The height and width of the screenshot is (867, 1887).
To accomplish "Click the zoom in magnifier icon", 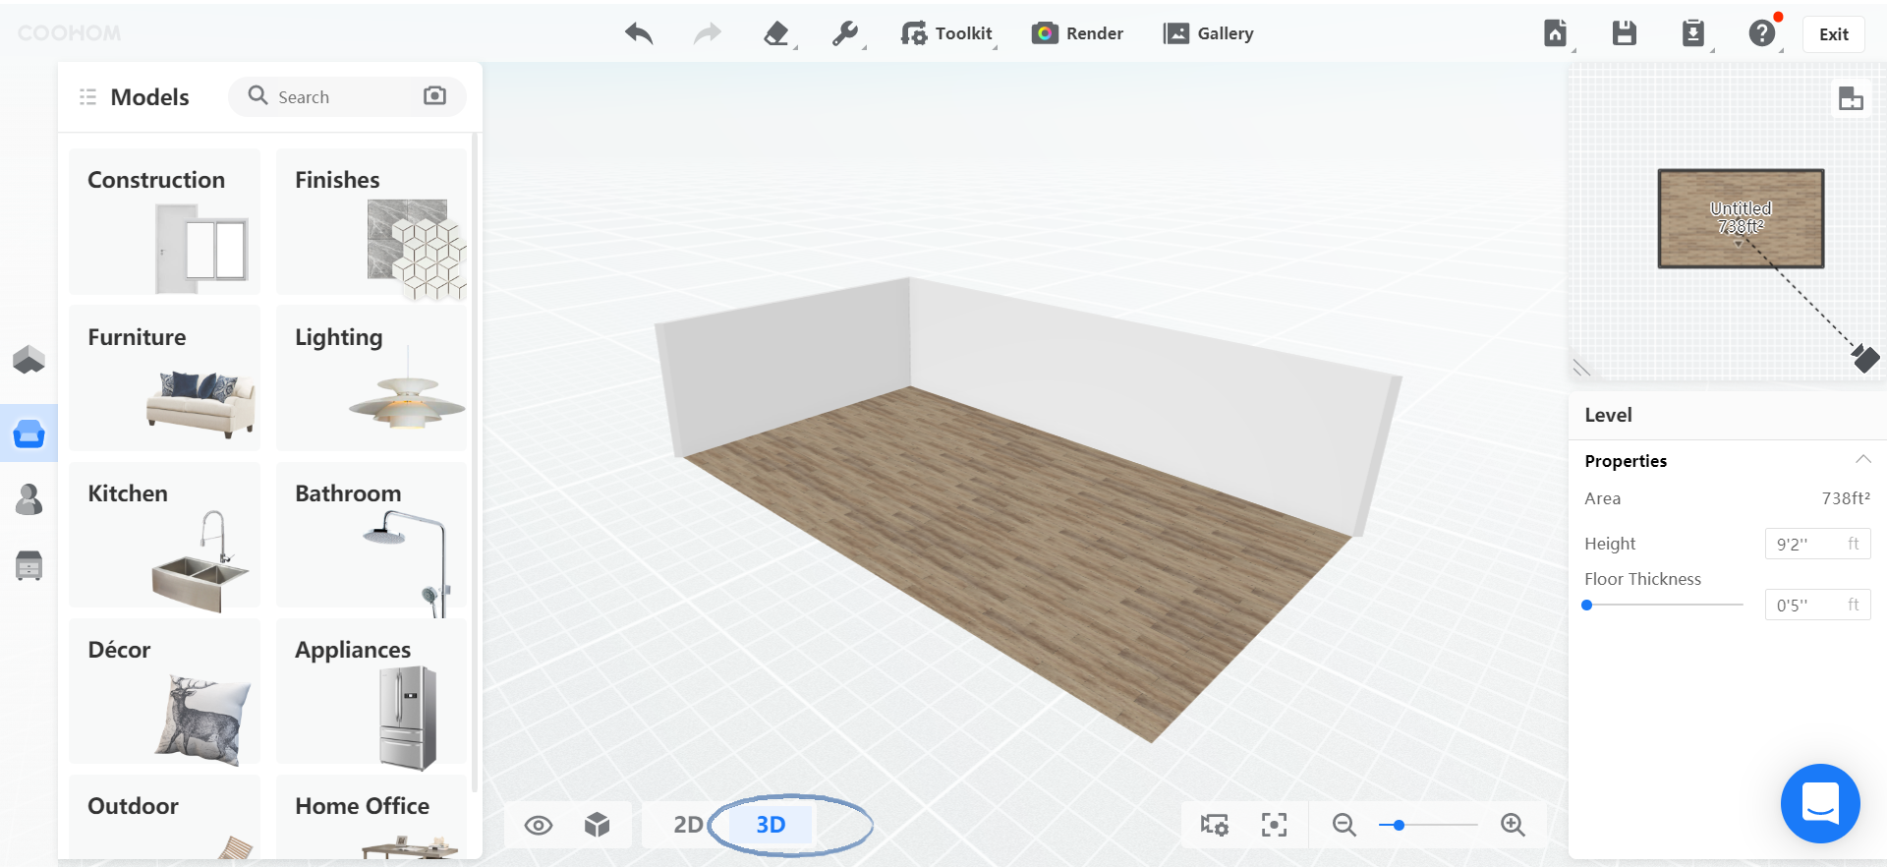I will tap(1513, 825).
